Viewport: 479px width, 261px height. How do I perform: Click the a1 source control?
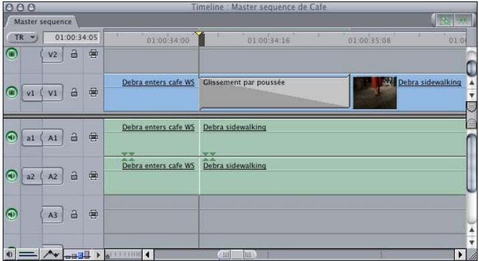31,138
